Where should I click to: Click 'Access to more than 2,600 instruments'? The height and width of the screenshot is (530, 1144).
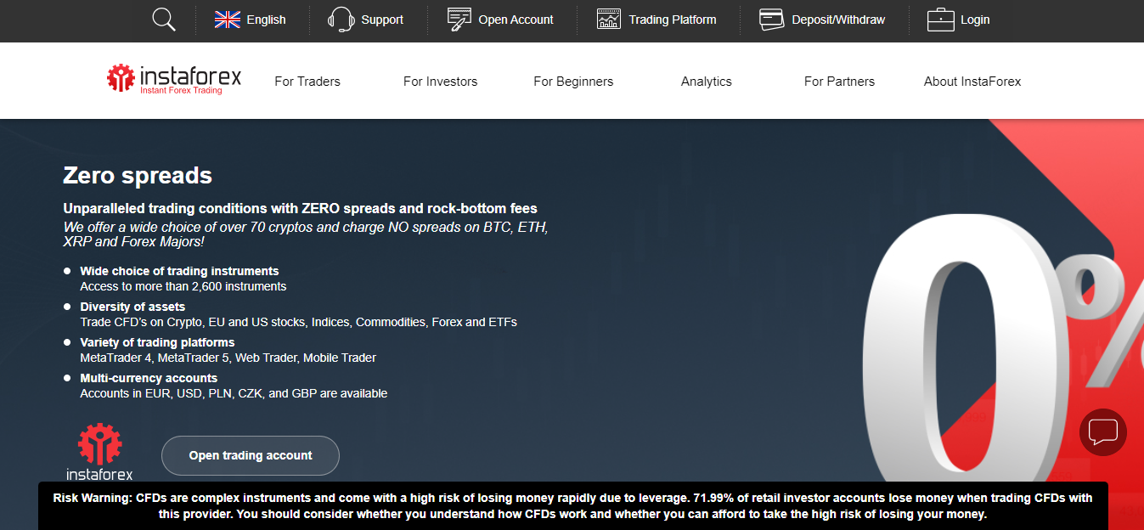click(183, 286)
